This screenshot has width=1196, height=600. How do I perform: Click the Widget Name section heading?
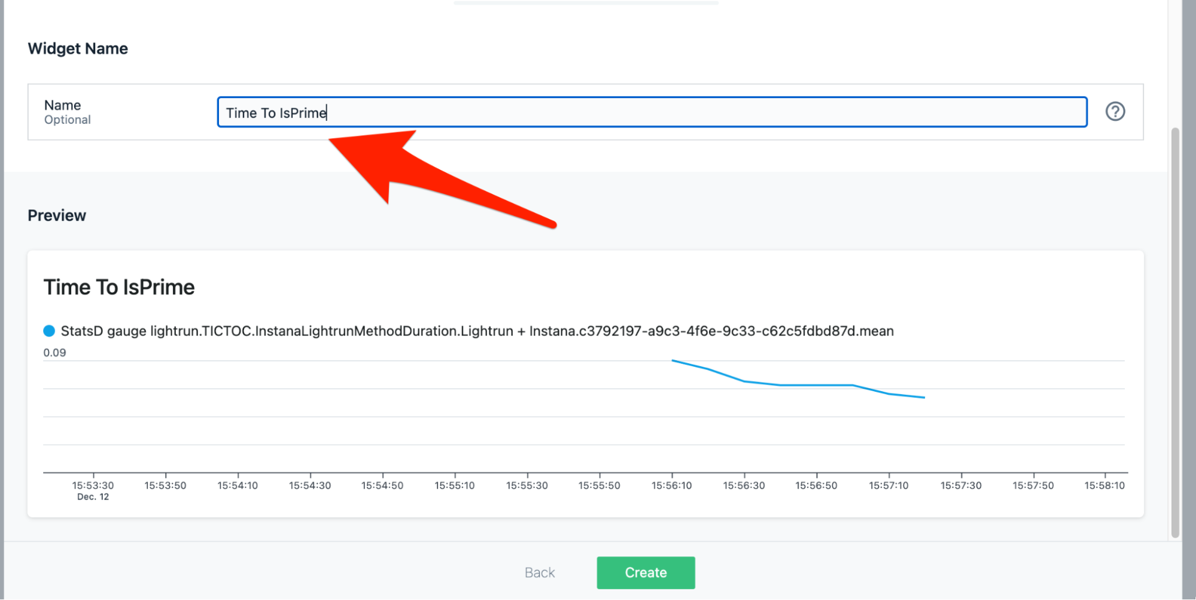(x=78, y=48)
